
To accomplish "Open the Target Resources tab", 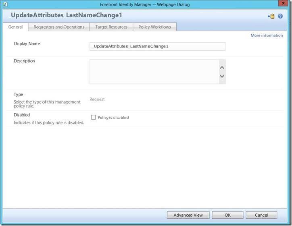I will coord(111,27).
